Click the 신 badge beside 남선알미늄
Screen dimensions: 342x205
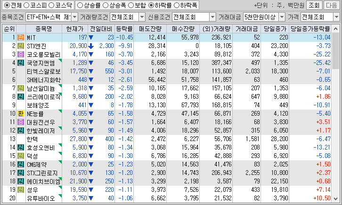tap(21, 88)
